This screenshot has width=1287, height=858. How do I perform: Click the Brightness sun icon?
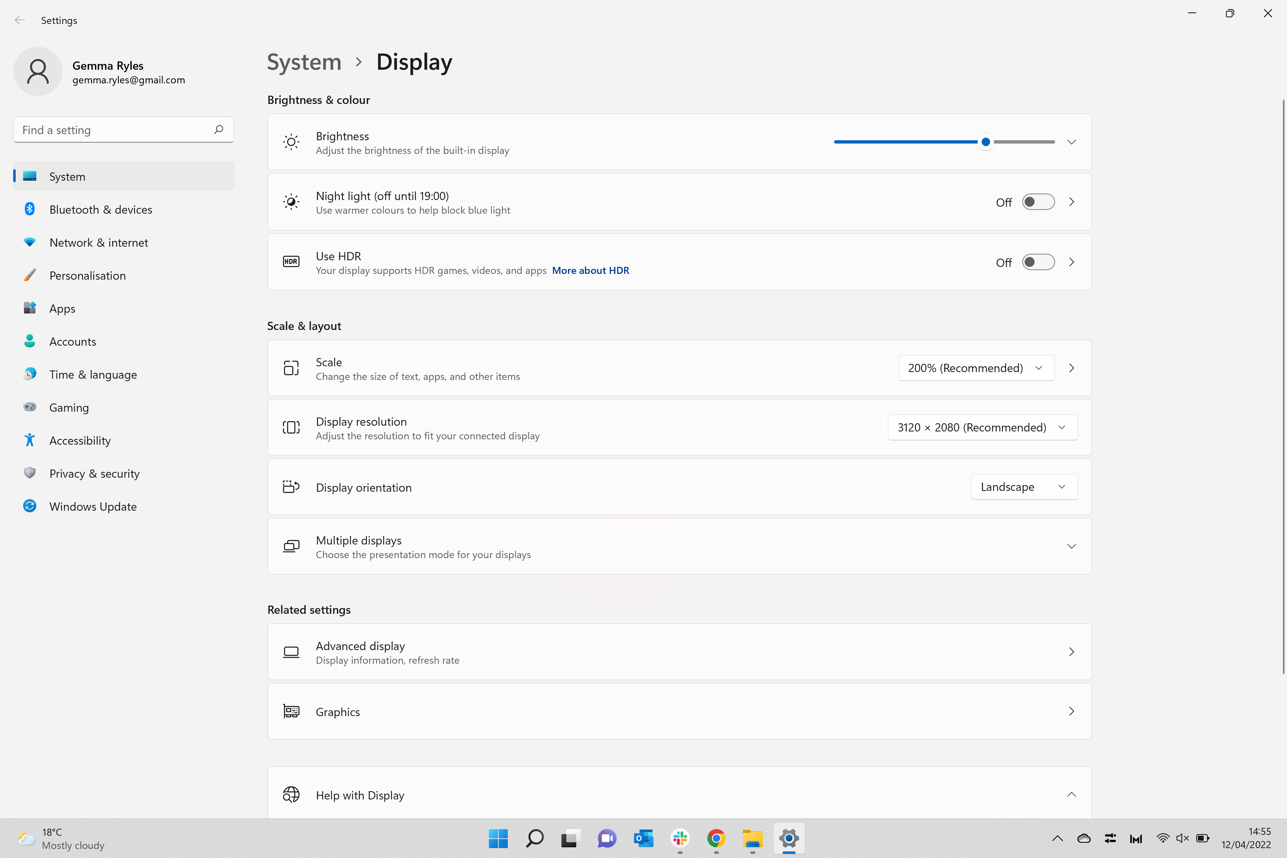pyautogui.click(x=291, y=142)
